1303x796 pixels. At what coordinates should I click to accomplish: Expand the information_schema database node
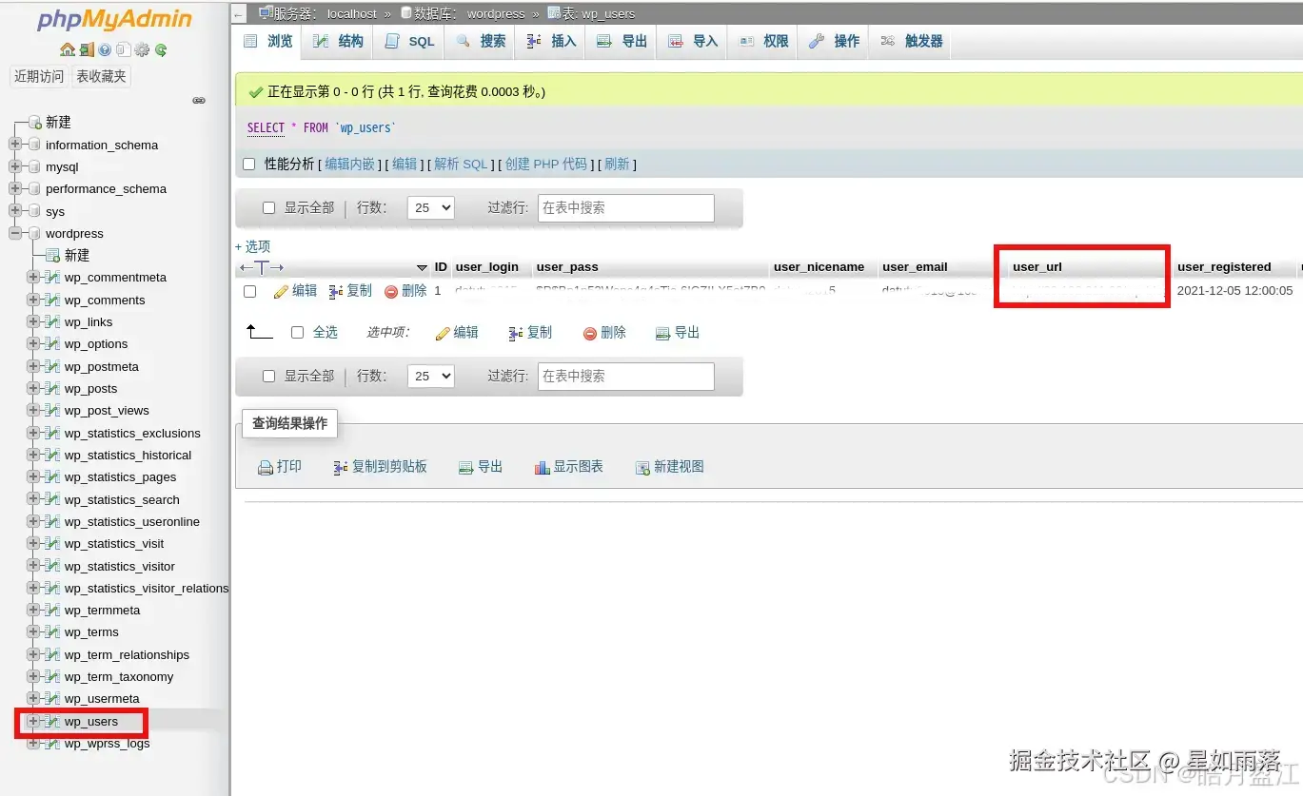[x=15, y=145]
